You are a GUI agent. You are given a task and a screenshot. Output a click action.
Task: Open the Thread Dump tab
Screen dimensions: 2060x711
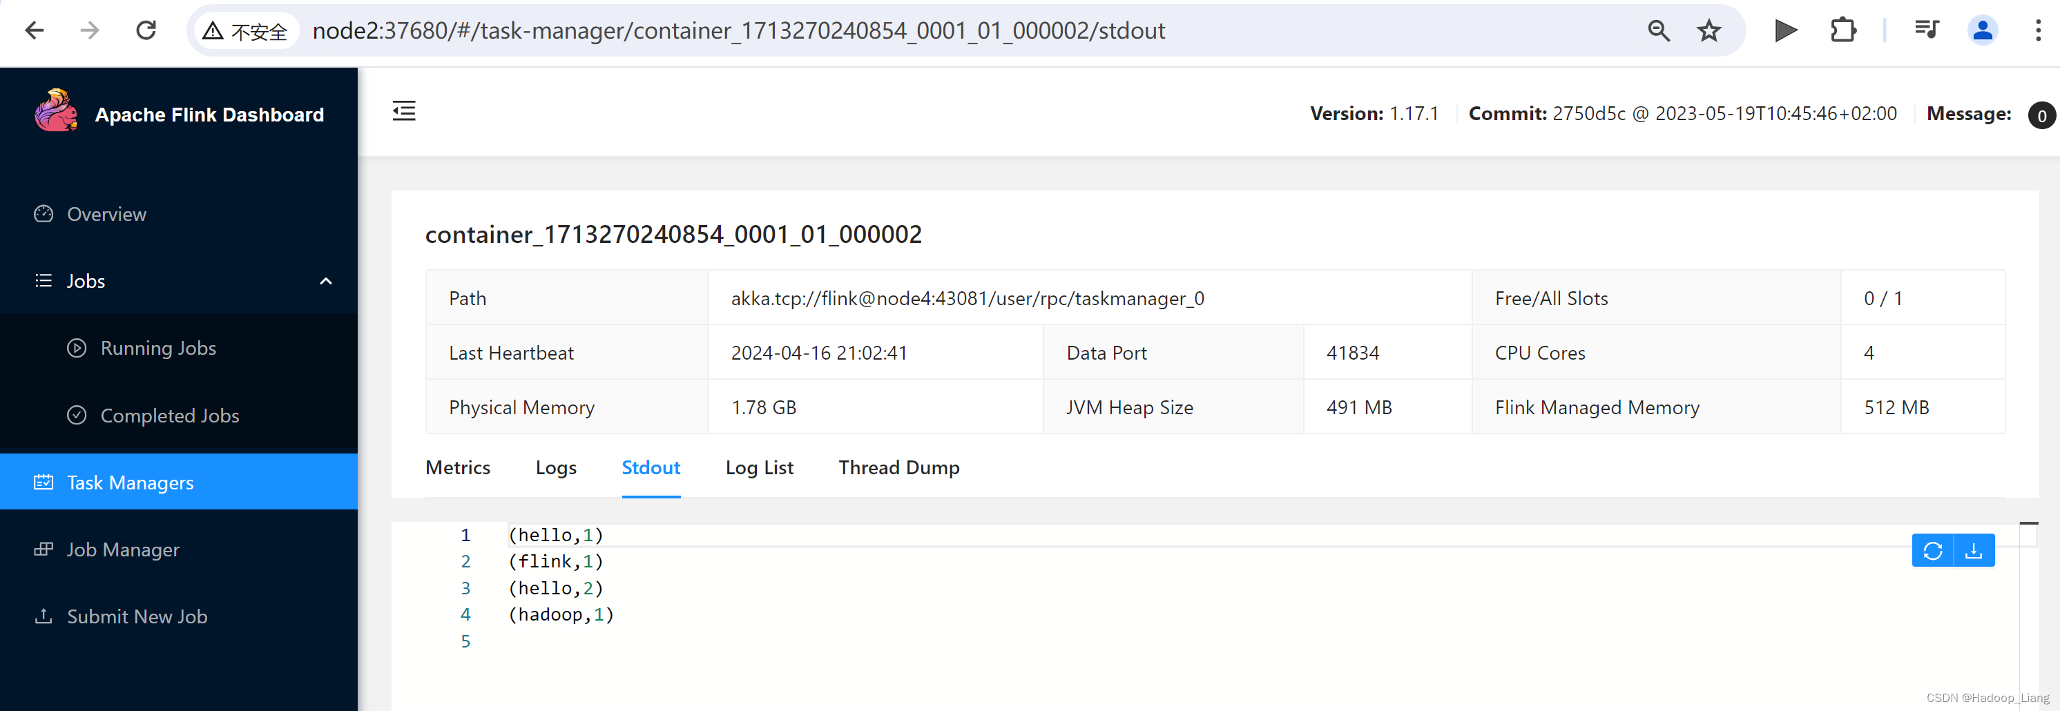(x=899, y=467)
